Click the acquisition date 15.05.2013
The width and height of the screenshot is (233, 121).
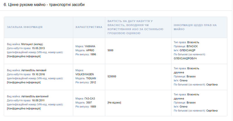point(38,48)
